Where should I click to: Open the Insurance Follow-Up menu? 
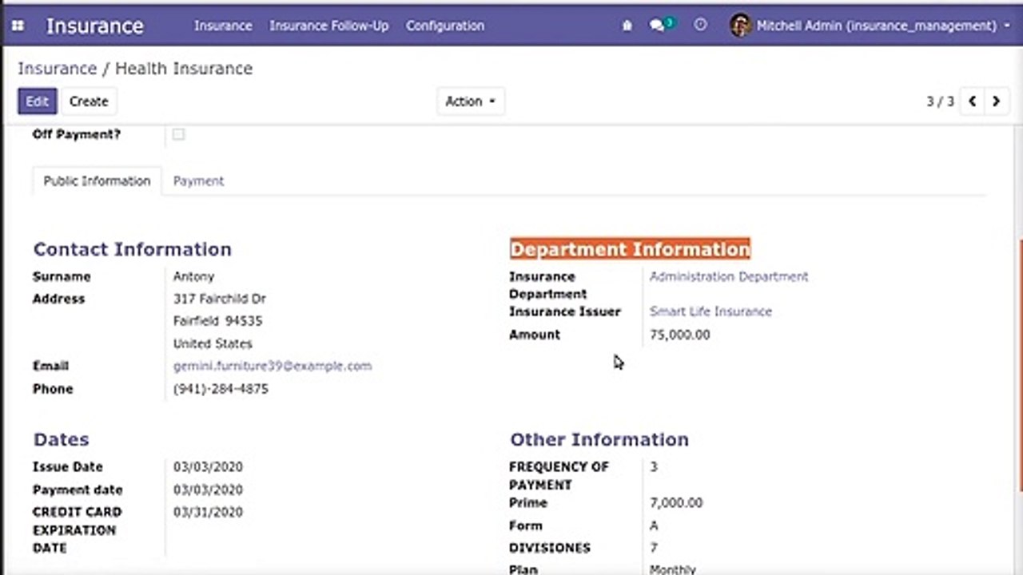(x=328, y=26)
